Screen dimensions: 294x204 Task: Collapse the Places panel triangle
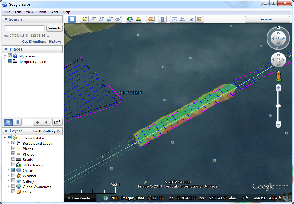(x=6, y=49)
